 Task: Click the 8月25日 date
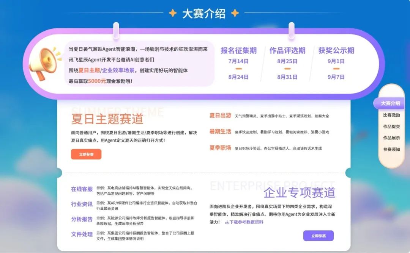point(287,61)
